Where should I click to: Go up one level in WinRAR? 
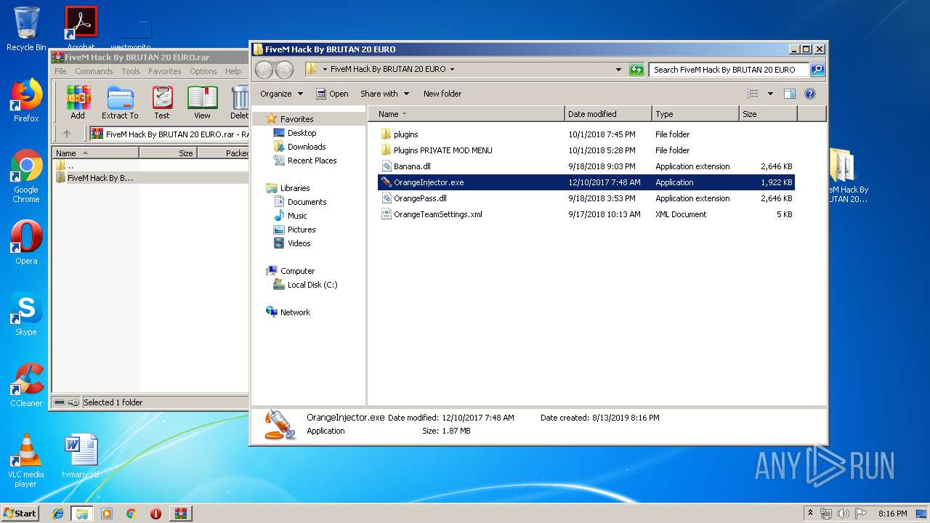click(67, 134)
